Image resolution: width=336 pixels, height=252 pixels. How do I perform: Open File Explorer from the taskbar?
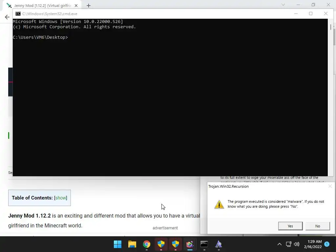(132, 244)
